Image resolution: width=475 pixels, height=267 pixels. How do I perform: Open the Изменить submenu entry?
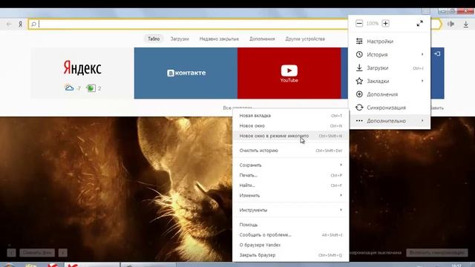(291, 196)
